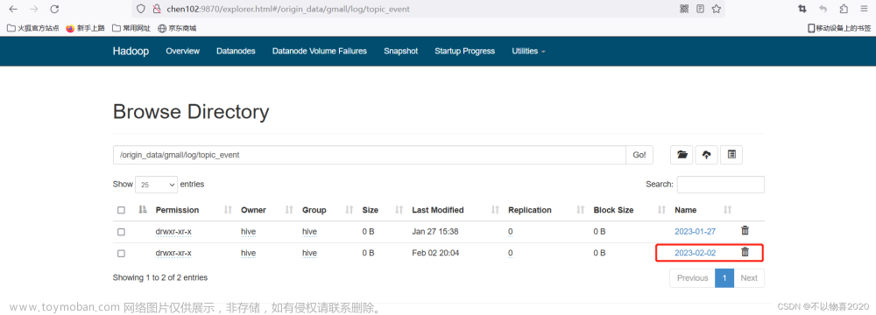
Task: Tick the select-all checkbox in table header
Action: click(121, 211)
